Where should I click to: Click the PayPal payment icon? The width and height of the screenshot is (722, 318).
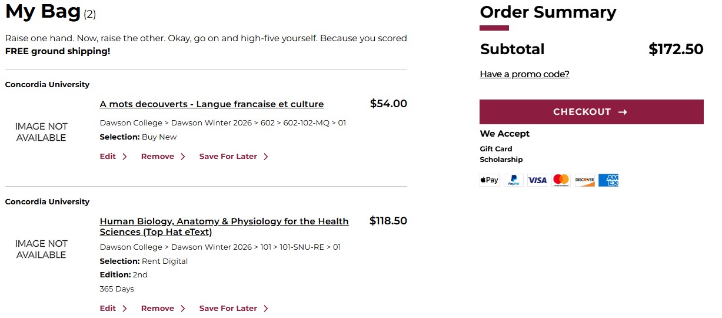[514, 180]
